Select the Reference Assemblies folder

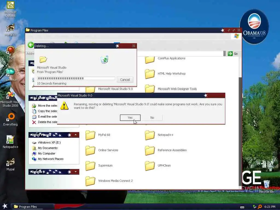tap(166, 150)
